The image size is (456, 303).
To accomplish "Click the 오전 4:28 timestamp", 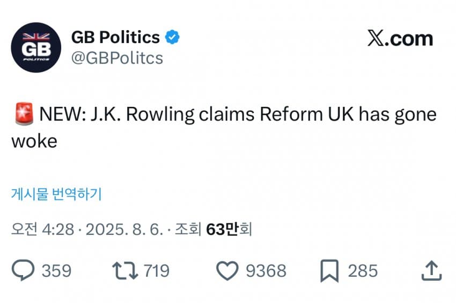I will click(41, 229).
